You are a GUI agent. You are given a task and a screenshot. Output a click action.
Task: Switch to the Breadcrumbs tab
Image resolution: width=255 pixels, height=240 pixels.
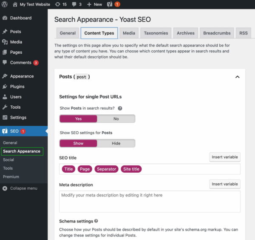tap(217, 33)
